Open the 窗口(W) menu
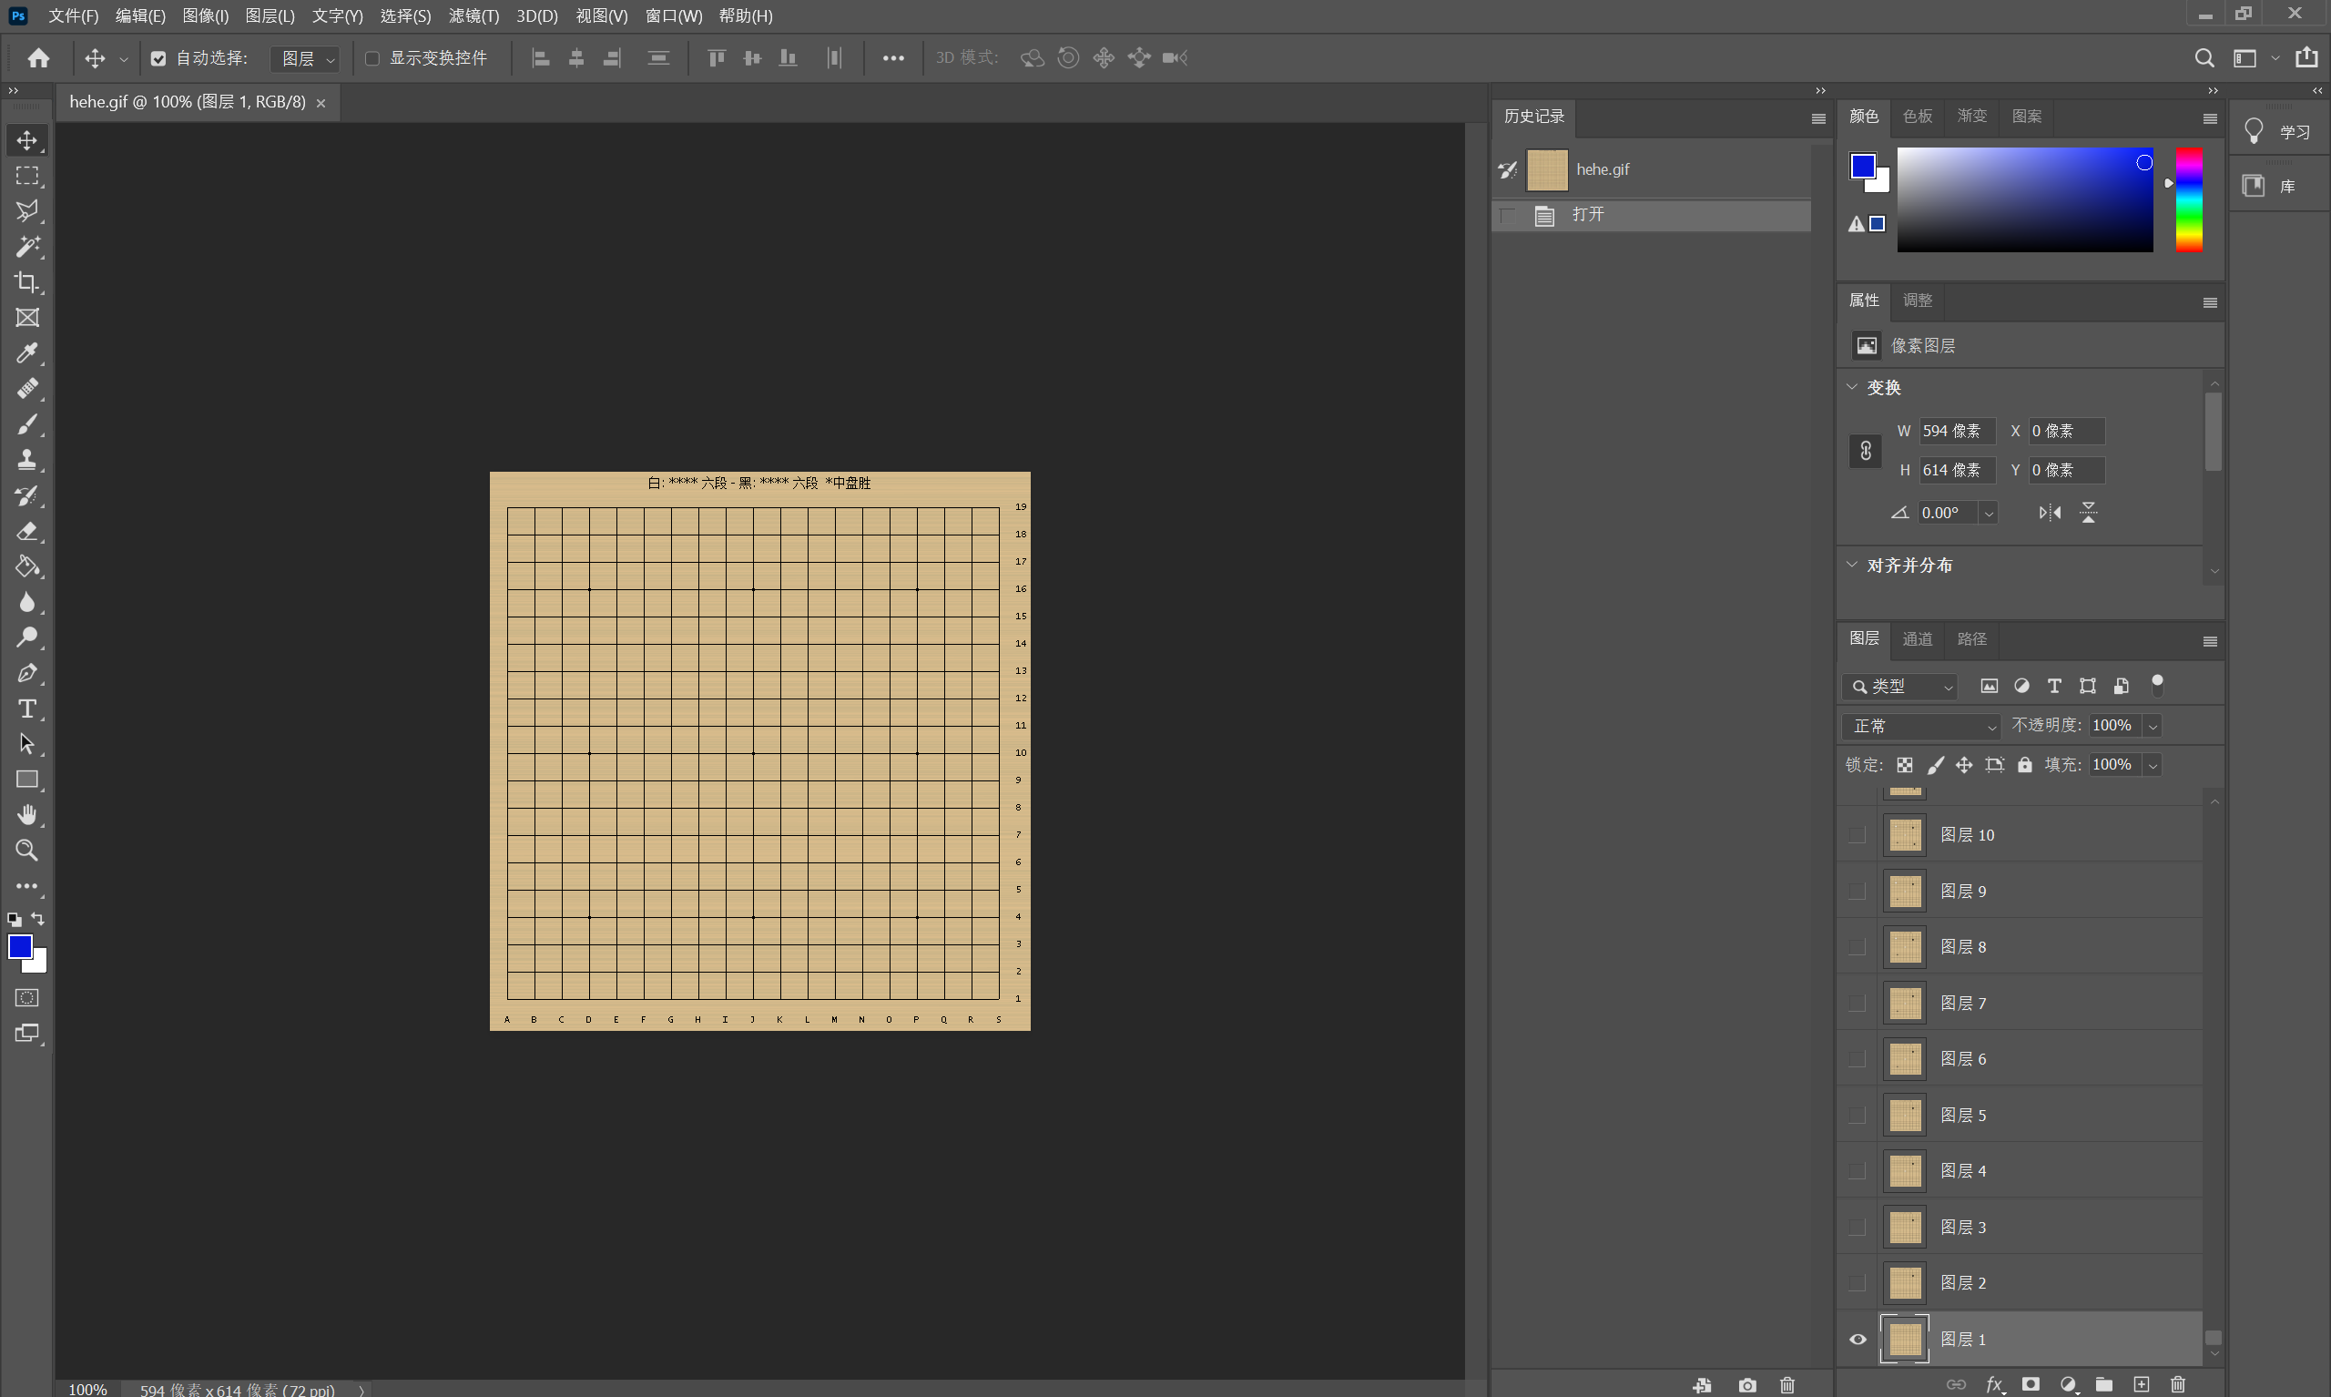This screenshot has height=1397, width=2331. point(674,16)
